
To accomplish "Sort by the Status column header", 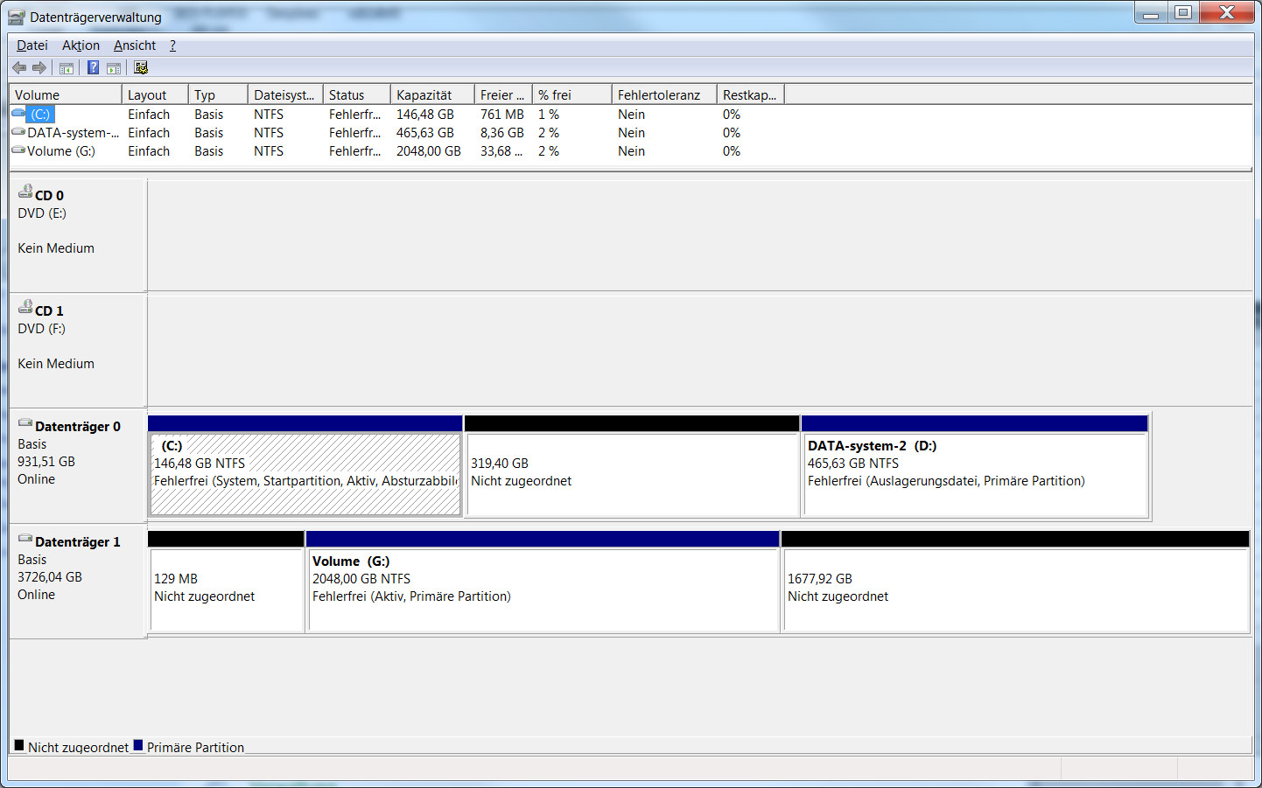I will [x=357, y=94].
